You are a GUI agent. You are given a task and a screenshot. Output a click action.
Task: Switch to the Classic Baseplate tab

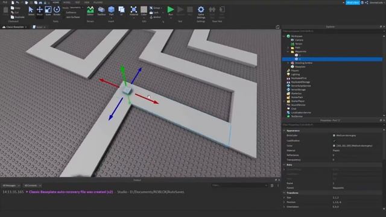14,27
